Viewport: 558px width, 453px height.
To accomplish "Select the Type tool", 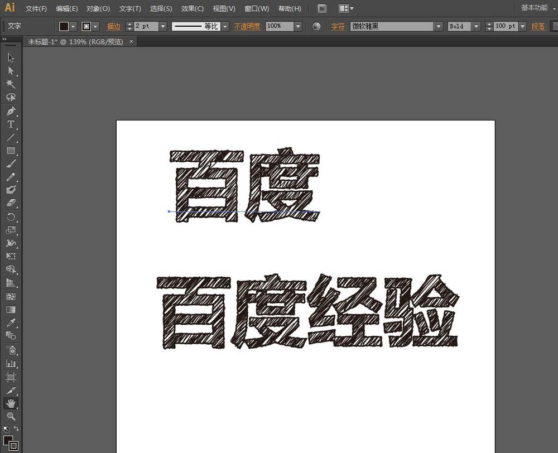I will tap(11, 124).
